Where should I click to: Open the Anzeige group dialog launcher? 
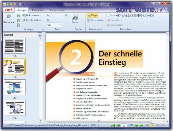coord(43,30)
